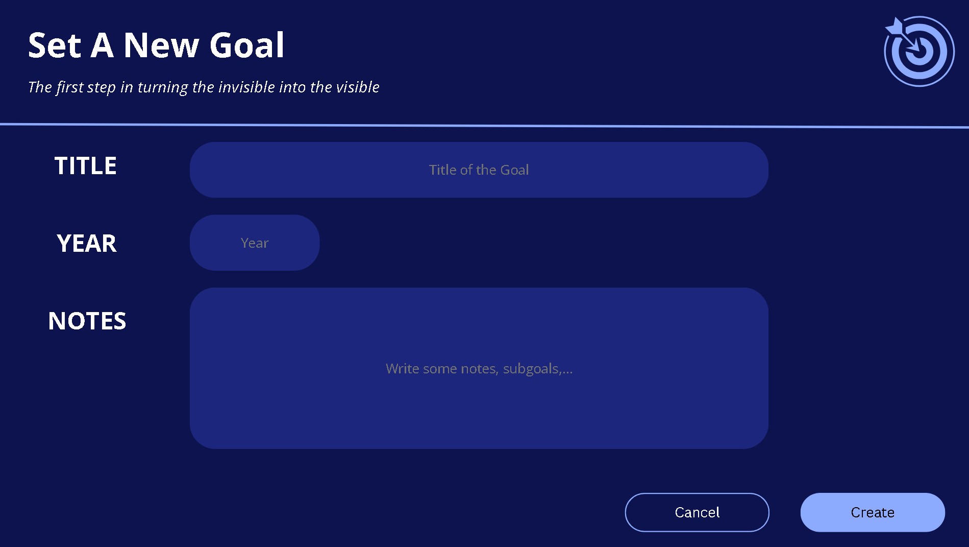The image size is (969, 547).
Task: Create the new goal
Action: click(873, 512)
